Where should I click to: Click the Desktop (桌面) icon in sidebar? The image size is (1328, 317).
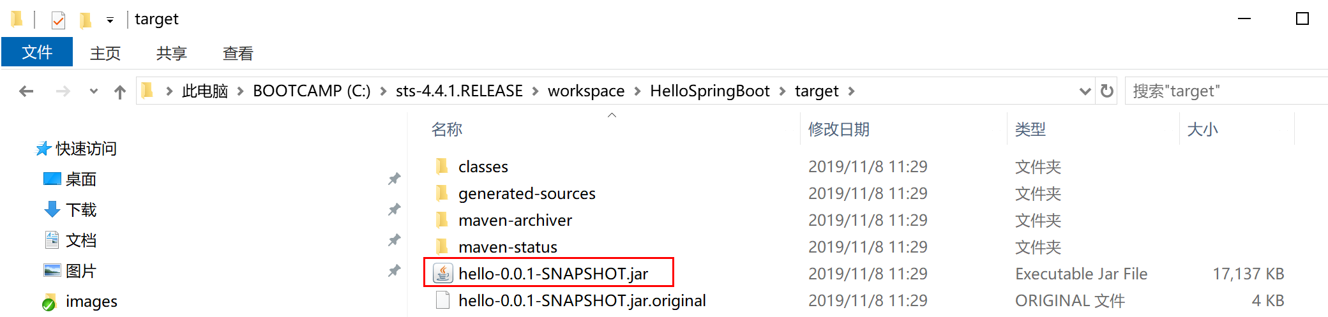point(52,179)
